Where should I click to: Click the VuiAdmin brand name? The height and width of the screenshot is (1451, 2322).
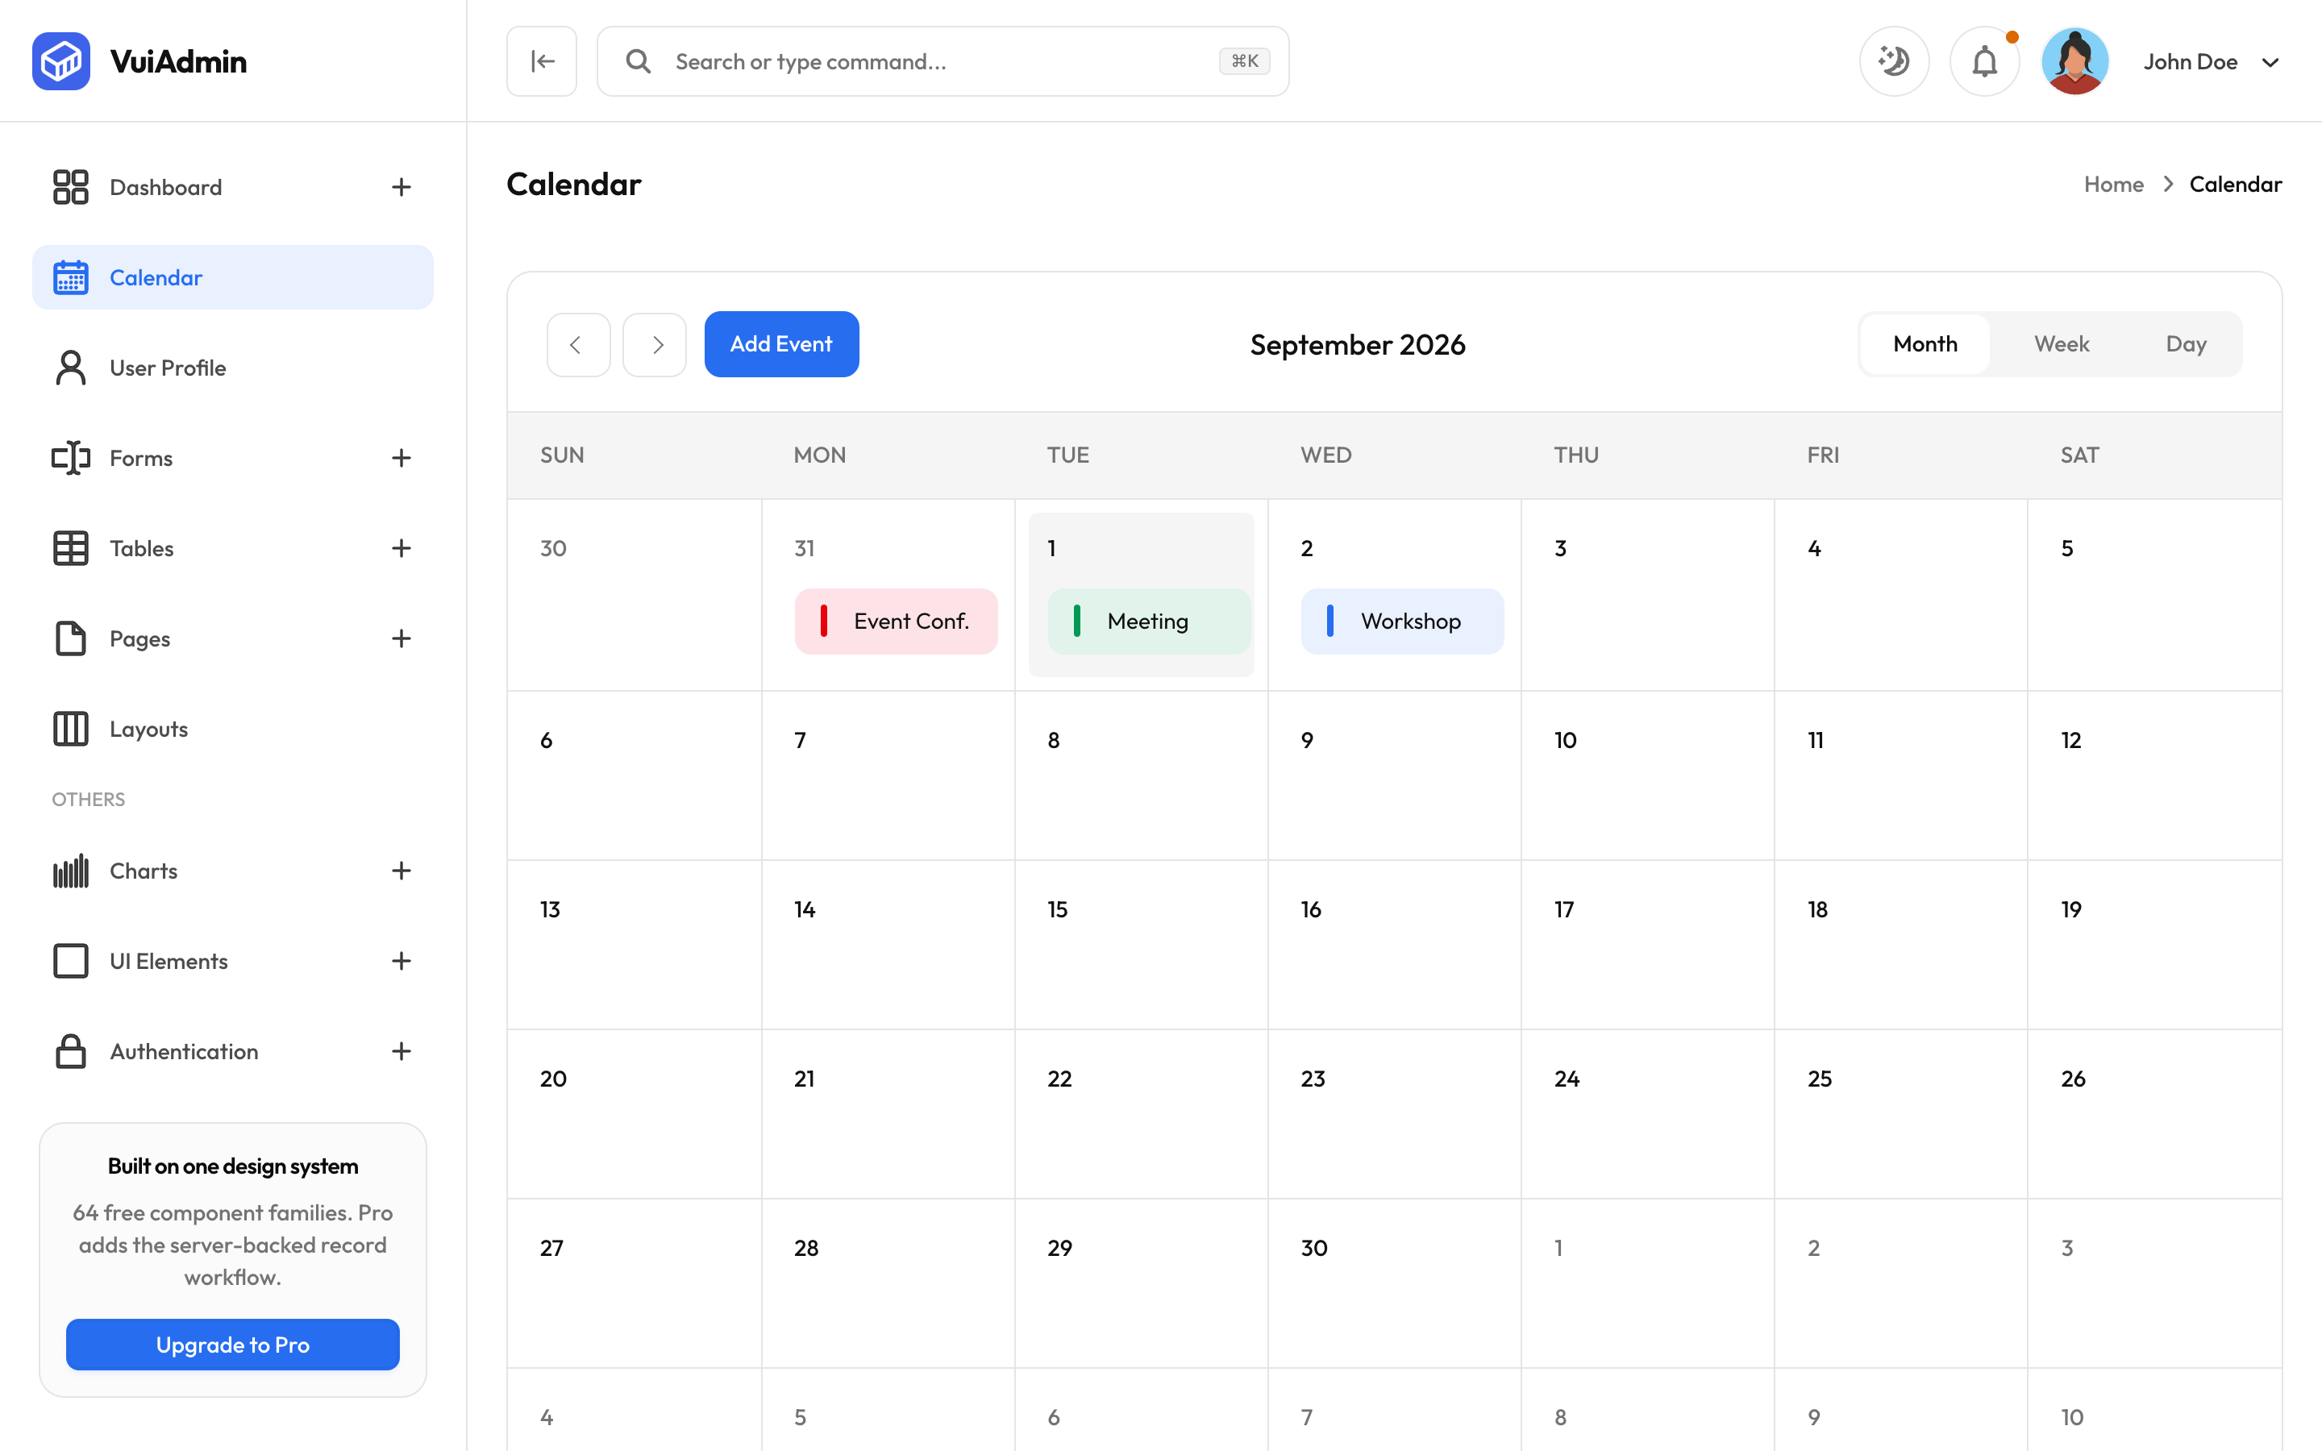pos(178,61)
